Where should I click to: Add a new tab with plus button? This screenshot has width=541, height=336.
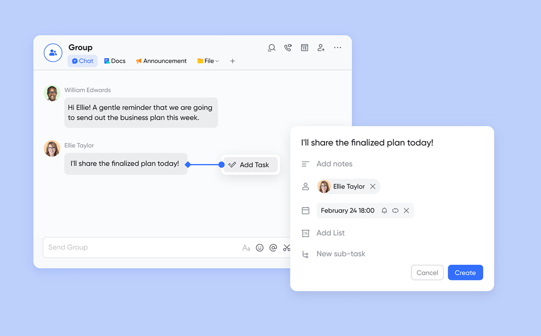pyautogui.click(x=232, y=61)
